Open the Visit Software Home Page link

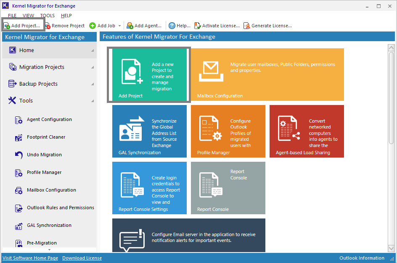pos(30,258)
